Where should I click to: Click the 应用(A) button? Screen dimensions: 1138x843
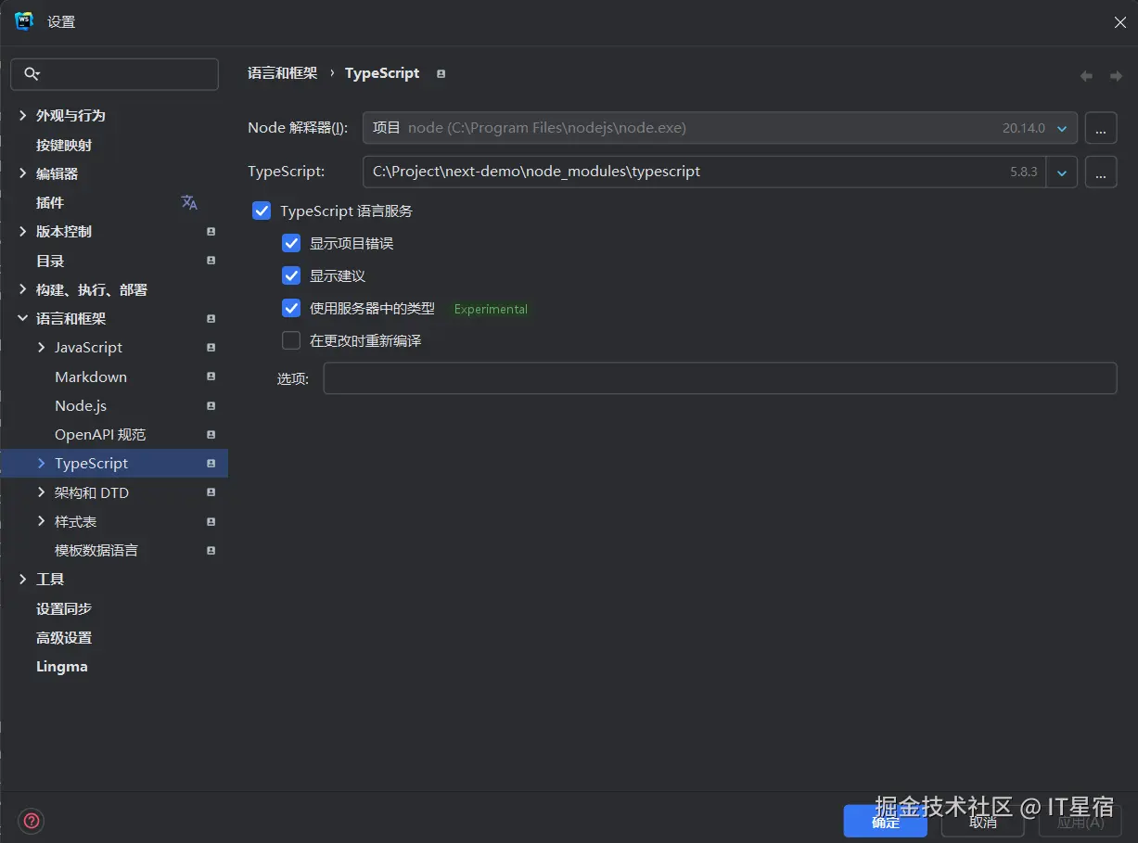pyautogui.click(x=1080, y=822)
